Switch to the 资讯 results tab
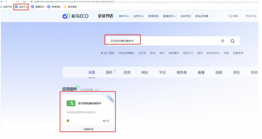The image size is (262, 139). [236, 72]
